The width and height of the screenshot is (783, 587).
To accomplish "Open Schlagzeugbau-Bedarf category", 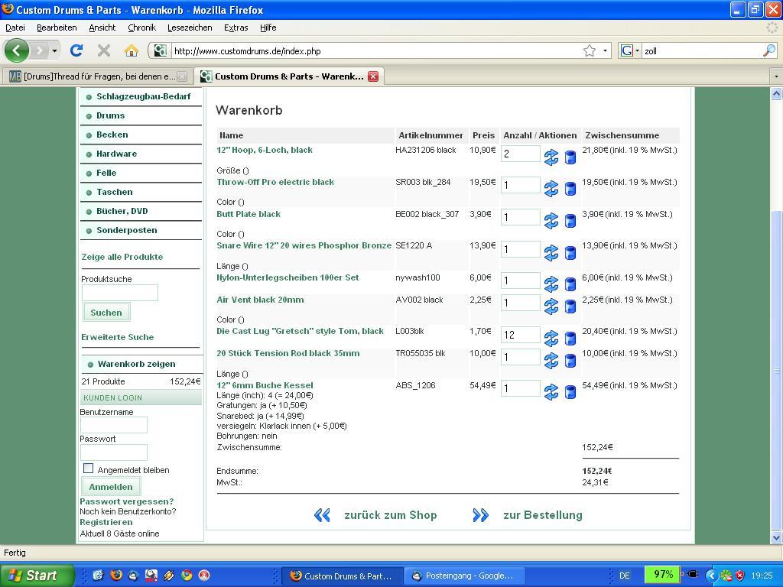I will 143,96.
